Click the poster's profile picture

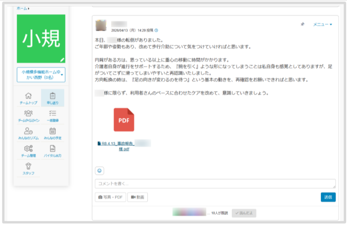point(101,25)
